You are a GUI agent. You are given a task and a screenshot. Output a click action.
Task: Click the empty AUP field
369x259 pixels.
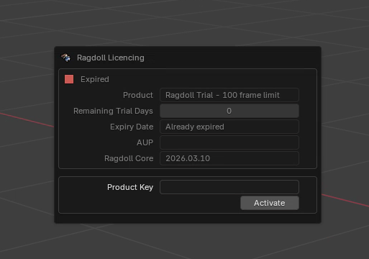[x=229, y=142]
